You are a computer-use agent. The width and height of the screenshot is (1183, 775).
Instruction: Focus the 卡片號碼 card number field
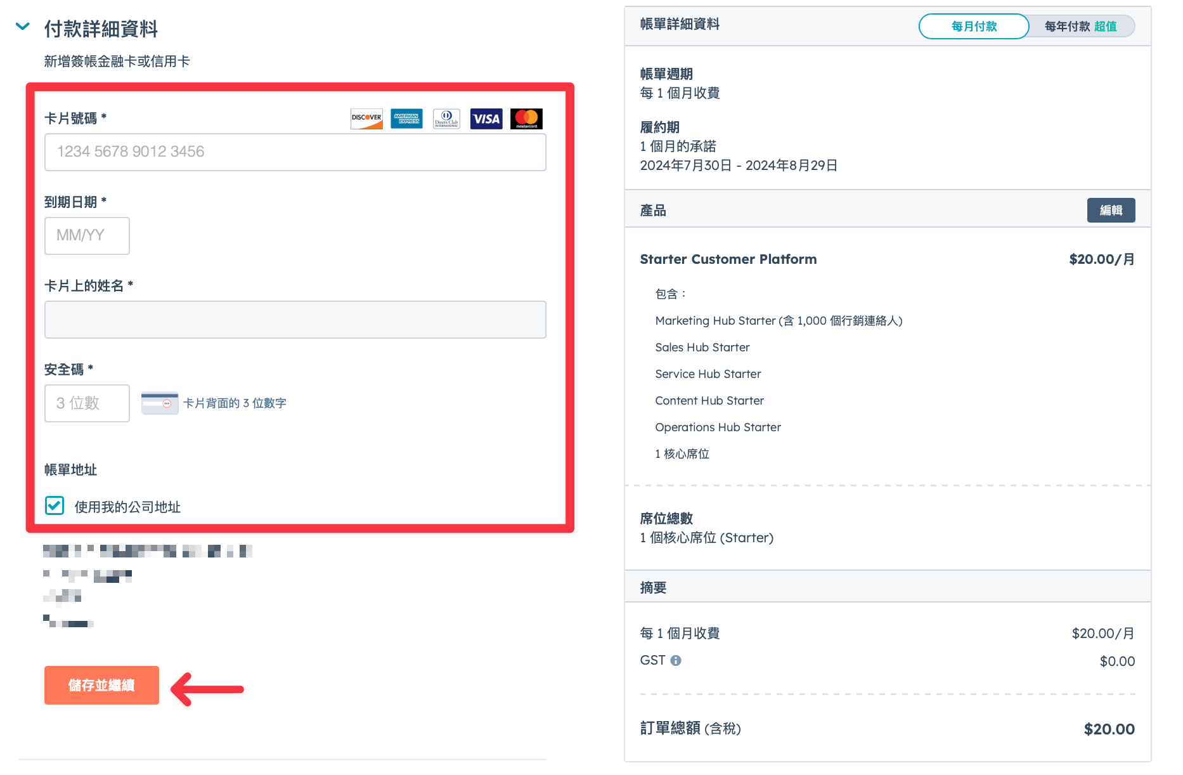pos(295,152)
